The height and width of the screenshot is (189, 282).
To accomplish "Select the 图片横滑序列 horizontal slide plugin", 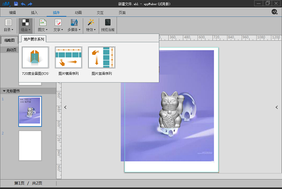I will click(x=68, y=58).
